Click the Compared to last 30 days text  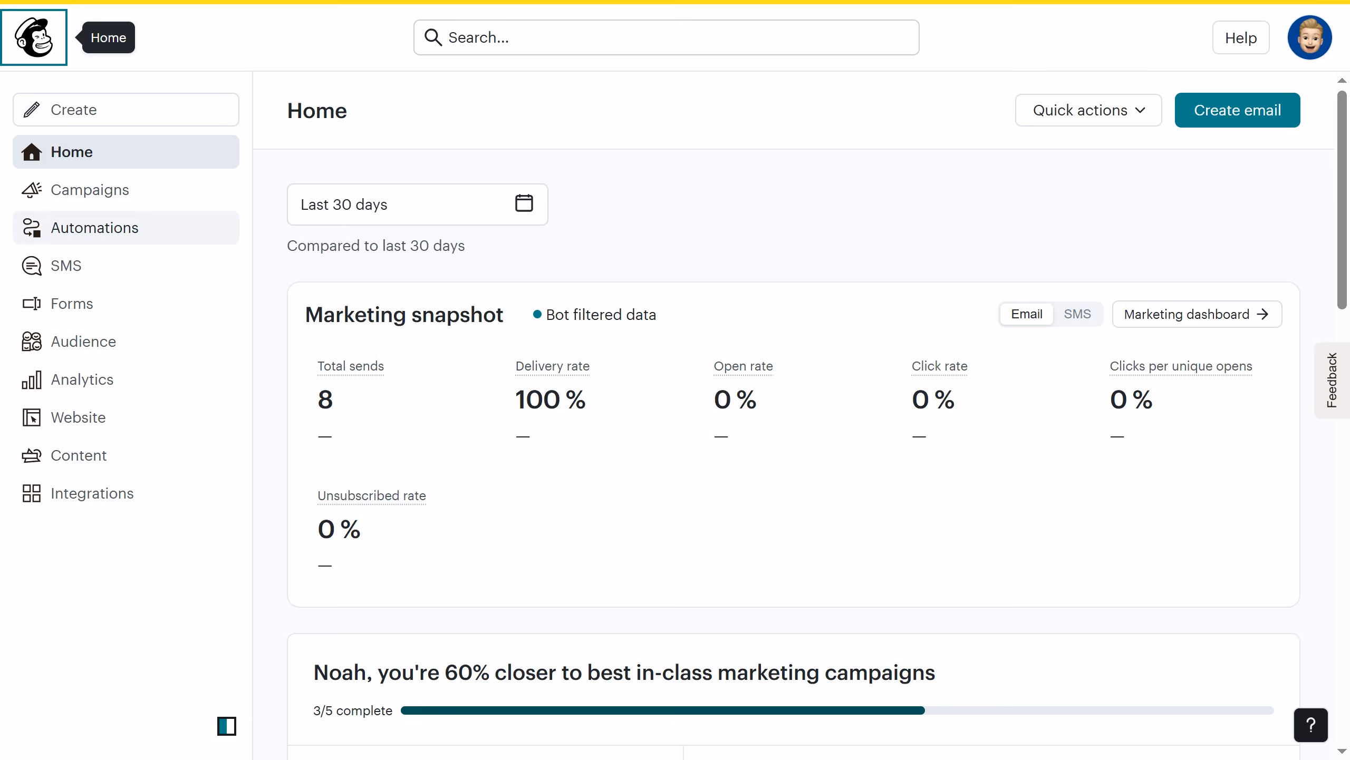(376, 246)
